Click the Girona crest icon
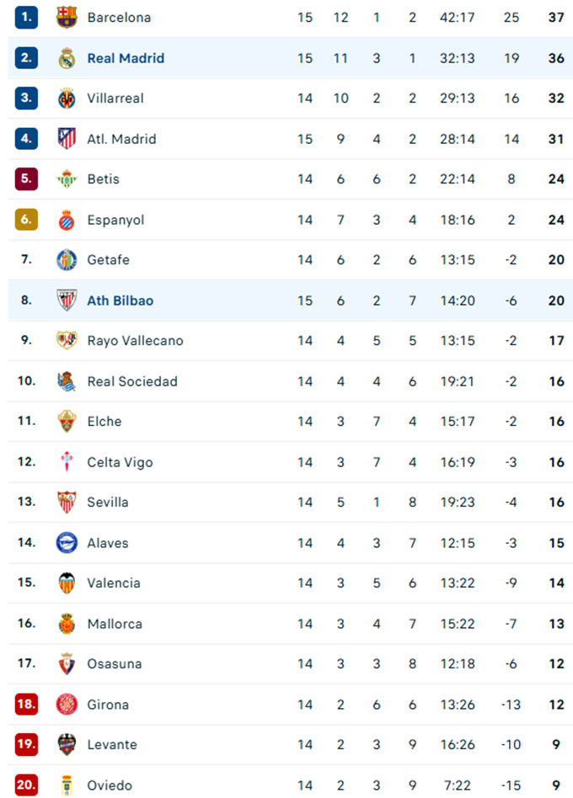Image resolution: width=573 pixels, height=798 pixels. [x=67, y=705]
